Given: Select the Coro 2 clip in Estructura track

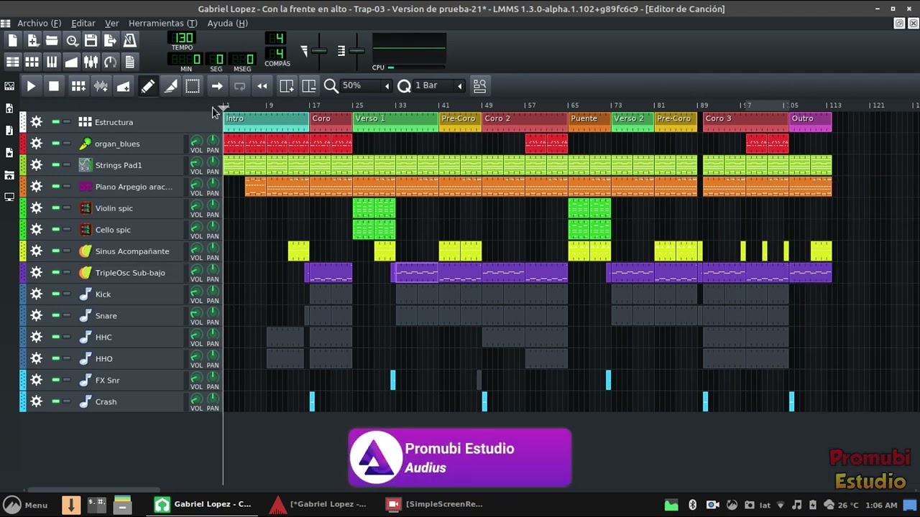Looking at the screenshot, I should pyautogui.click(x=525, y=122).
